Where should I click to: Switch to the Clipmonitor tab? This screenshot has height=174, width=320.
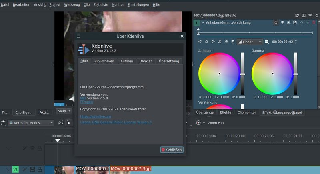click(x=246, y=112)
